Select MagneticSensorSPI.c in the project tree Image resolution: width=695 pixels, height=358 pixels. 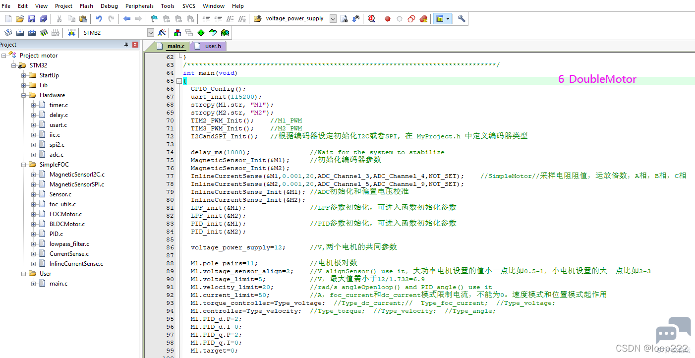pyautogui.click(x=77, y=184)
